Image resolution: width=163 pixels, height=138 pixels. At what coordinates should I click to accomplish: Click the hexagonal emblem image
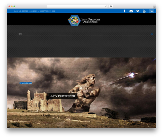tap(74, 21)
